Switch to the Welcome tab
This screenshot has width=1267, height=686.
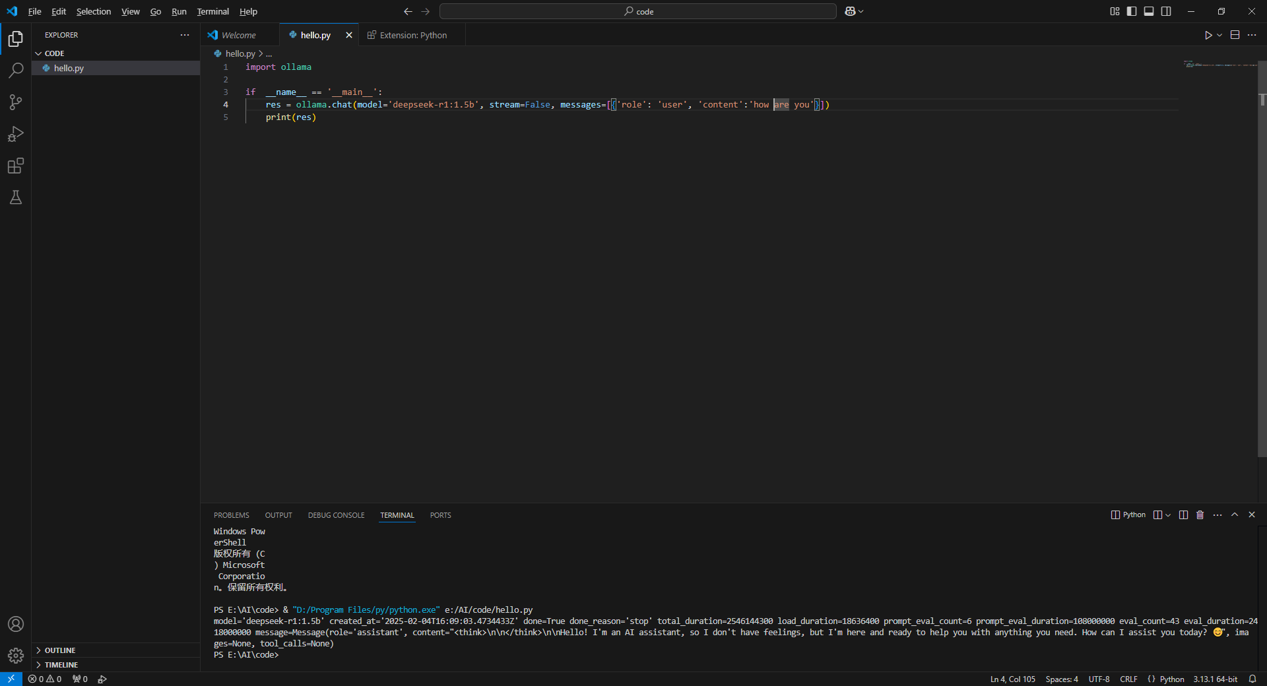click(x=238, y=35)
